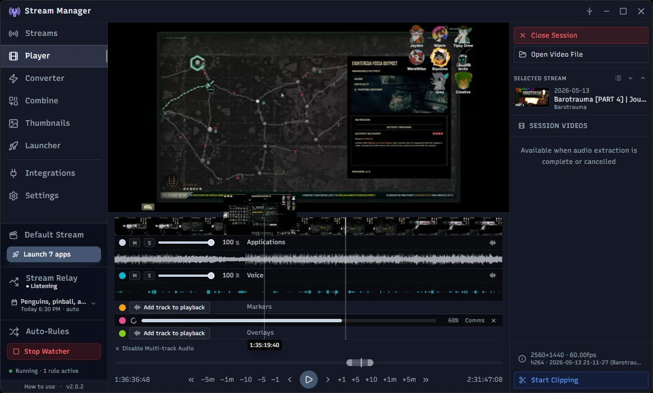The image size is (653, 393).
Task: Click the filmstrip thumbnail timeline
Action: [x=308, y=226]
